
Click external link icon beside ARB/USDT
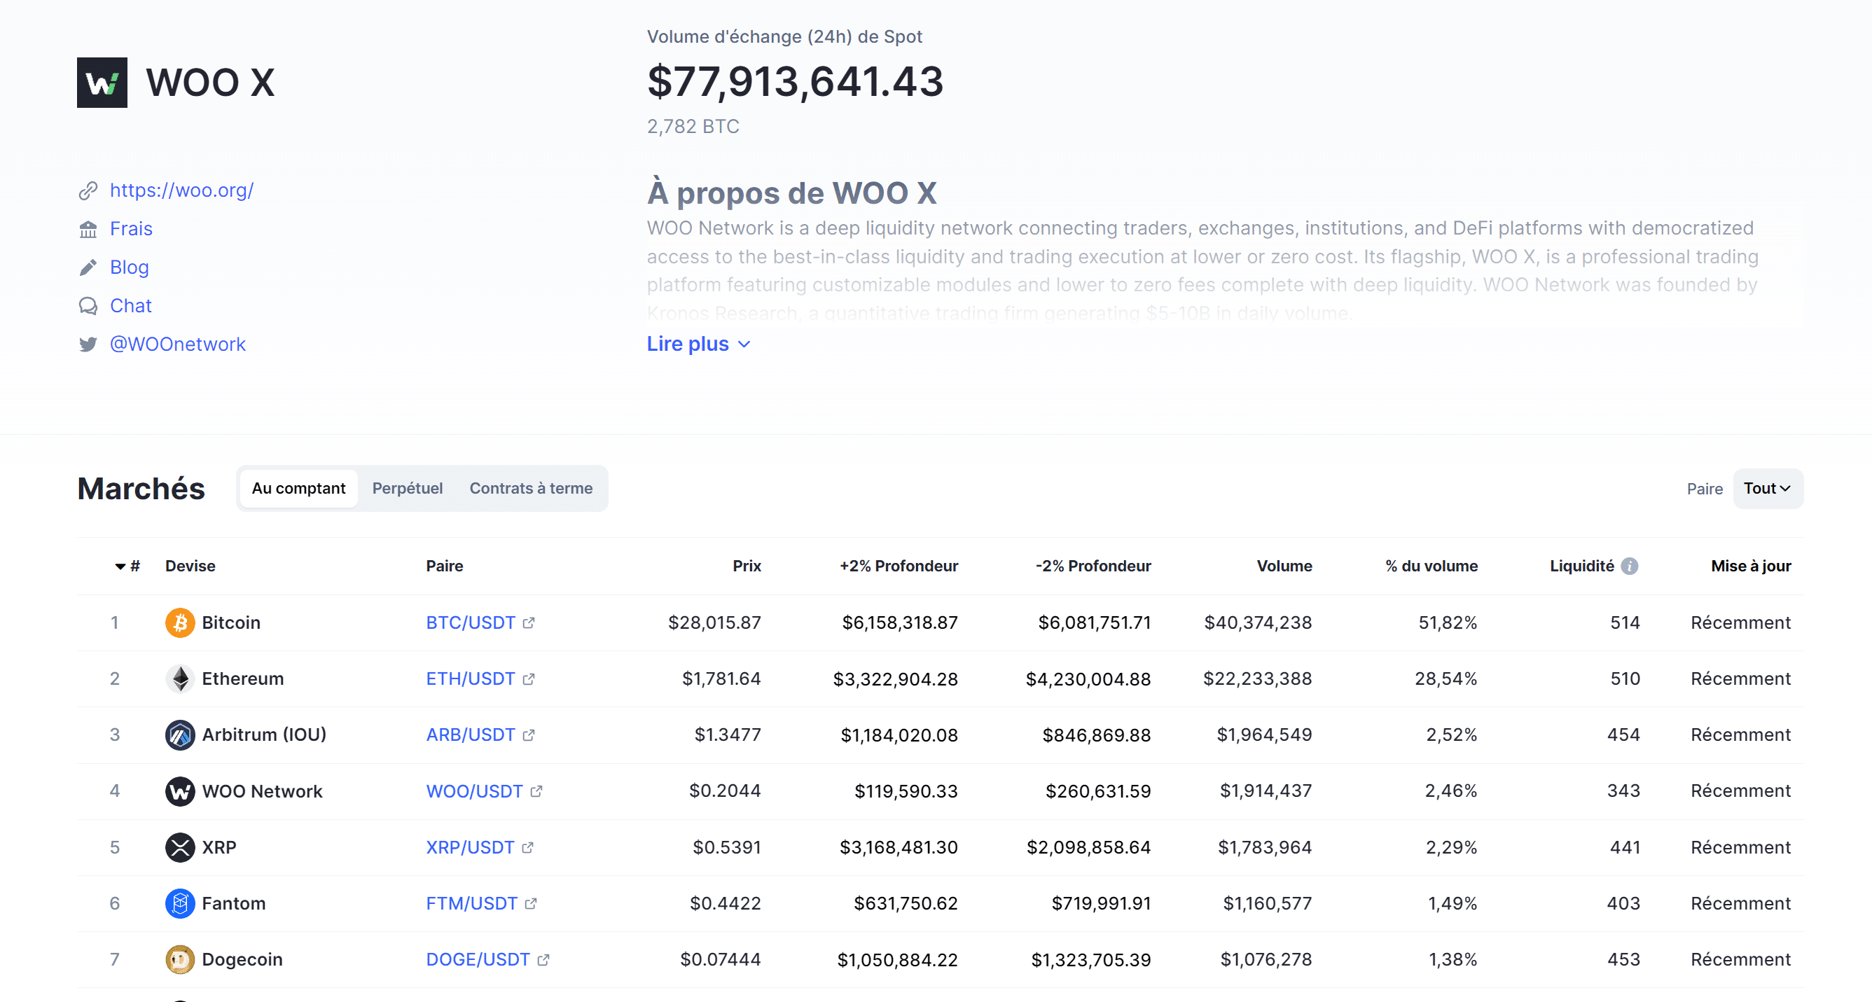click(529, 735)
